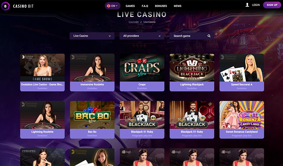Go to the Bonuses page
This screenshot has width=283, height=166.
[x=161, y=6]
